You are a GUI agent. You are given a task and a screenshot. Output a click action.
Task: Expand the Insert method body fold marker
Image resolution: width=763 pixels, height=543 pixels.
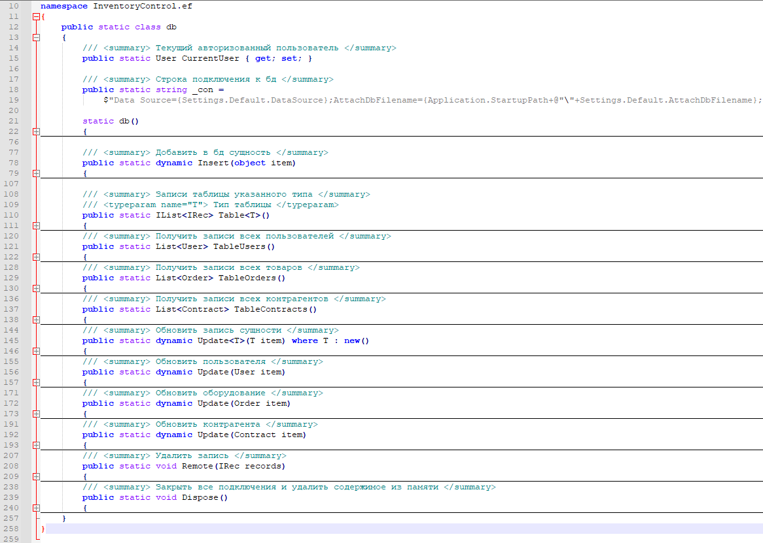(36, 174)
